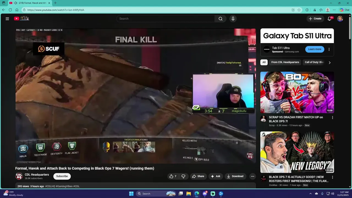Open the tab actions menu icon
The image size is (352, 198).
(x=4, y=3)
